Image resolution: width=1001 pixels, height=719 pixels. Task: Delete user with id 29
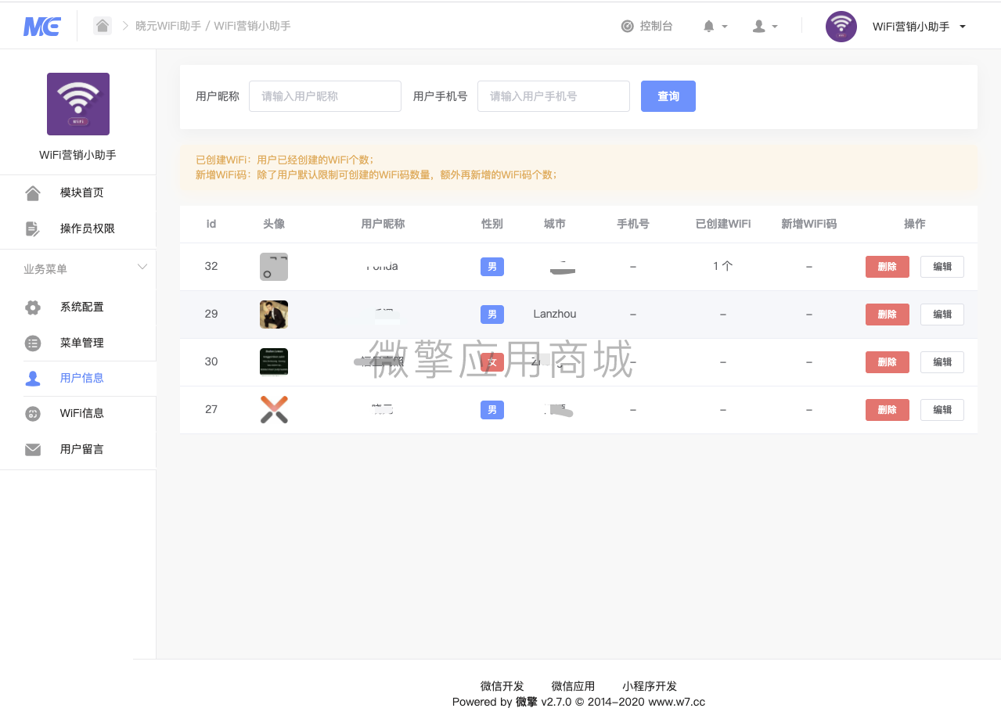click(888, 315)
